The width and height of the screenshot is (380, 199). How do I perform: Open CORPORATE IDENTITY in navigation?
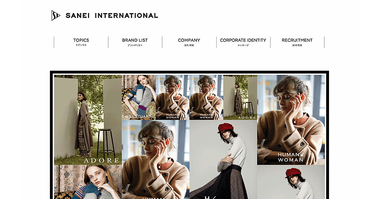pyautogui.click(x=243, y=42)
